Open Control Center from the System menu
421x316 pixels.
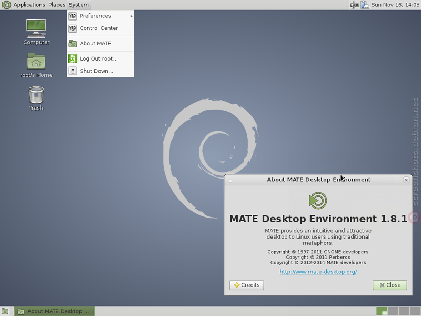click(101, 28)
